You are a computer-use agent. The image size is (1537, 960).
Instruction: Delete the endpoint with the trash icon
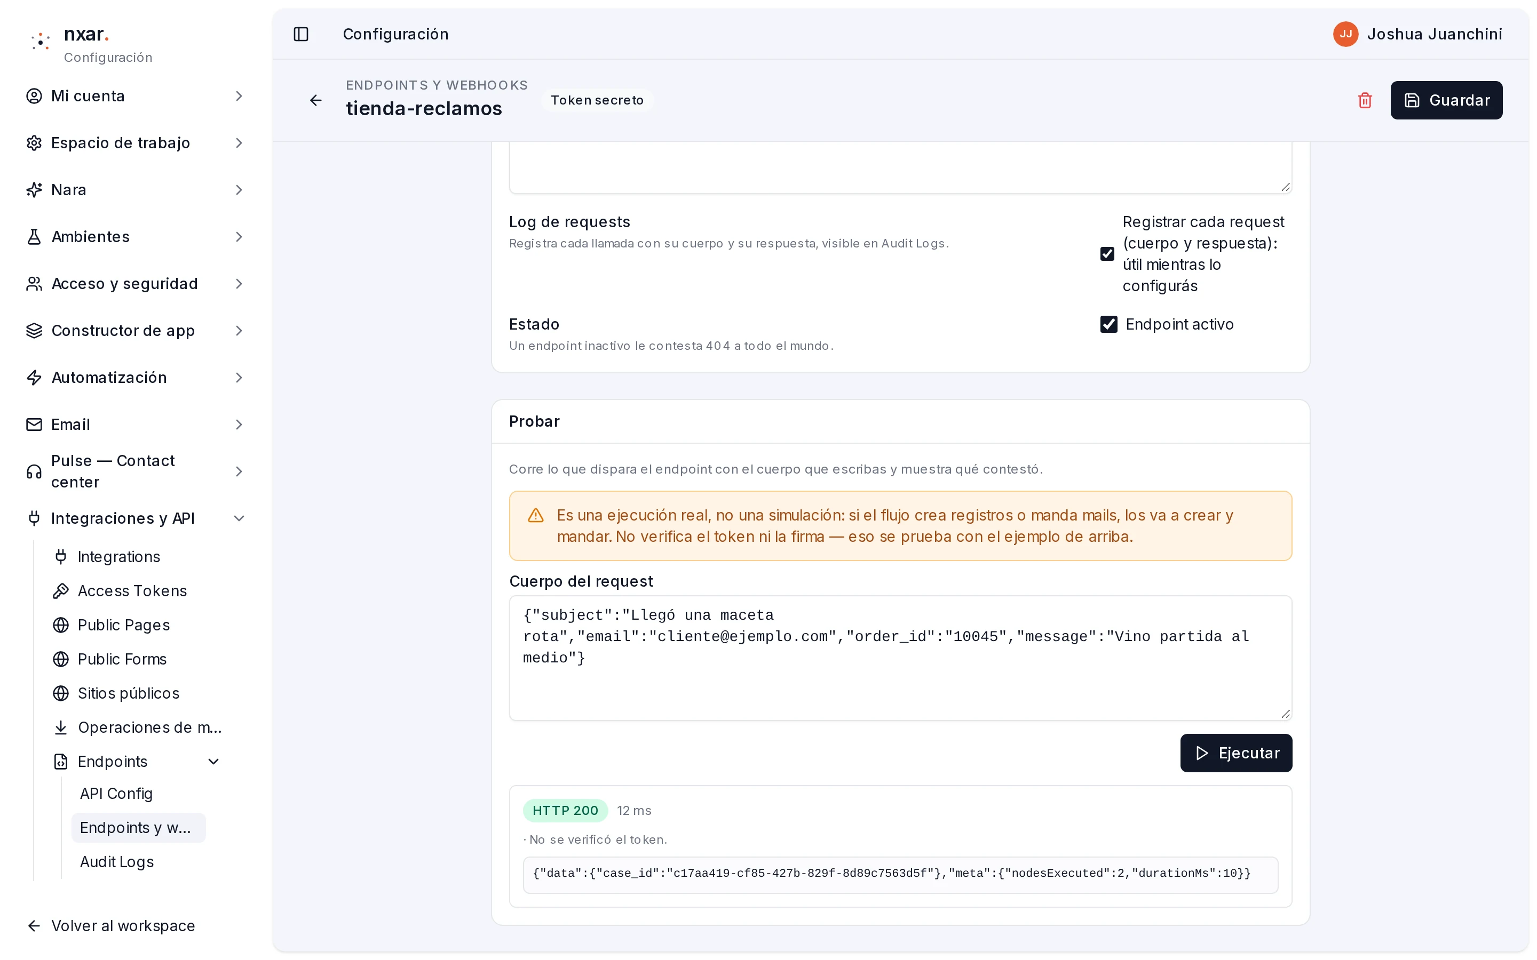pos(1365,100)
